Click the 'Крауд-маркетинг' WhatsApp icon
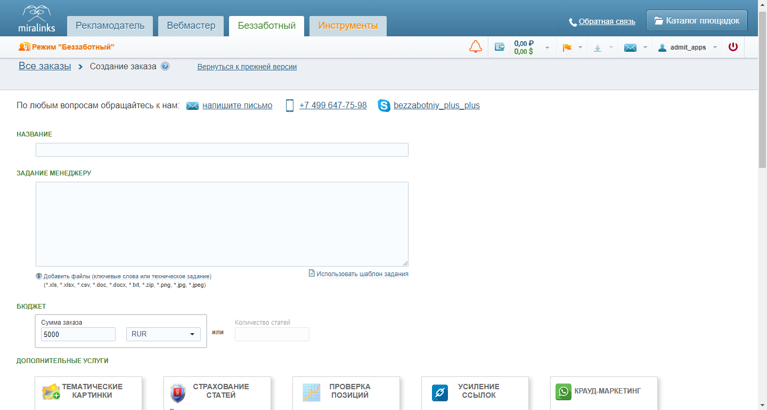767x410 pixels. pos(564,392)
